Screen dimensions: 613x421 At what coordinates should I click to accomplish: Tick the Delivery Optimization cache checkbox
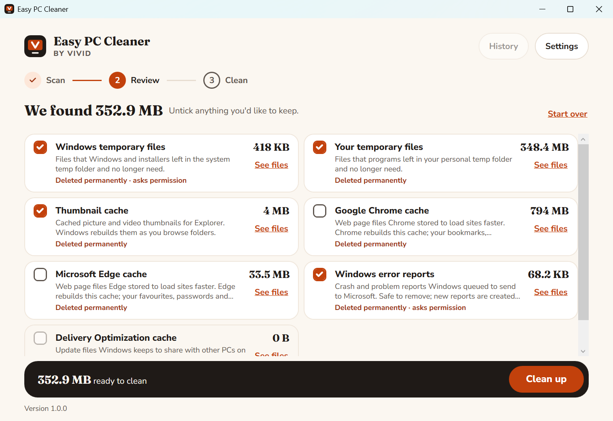click(40, 338)
